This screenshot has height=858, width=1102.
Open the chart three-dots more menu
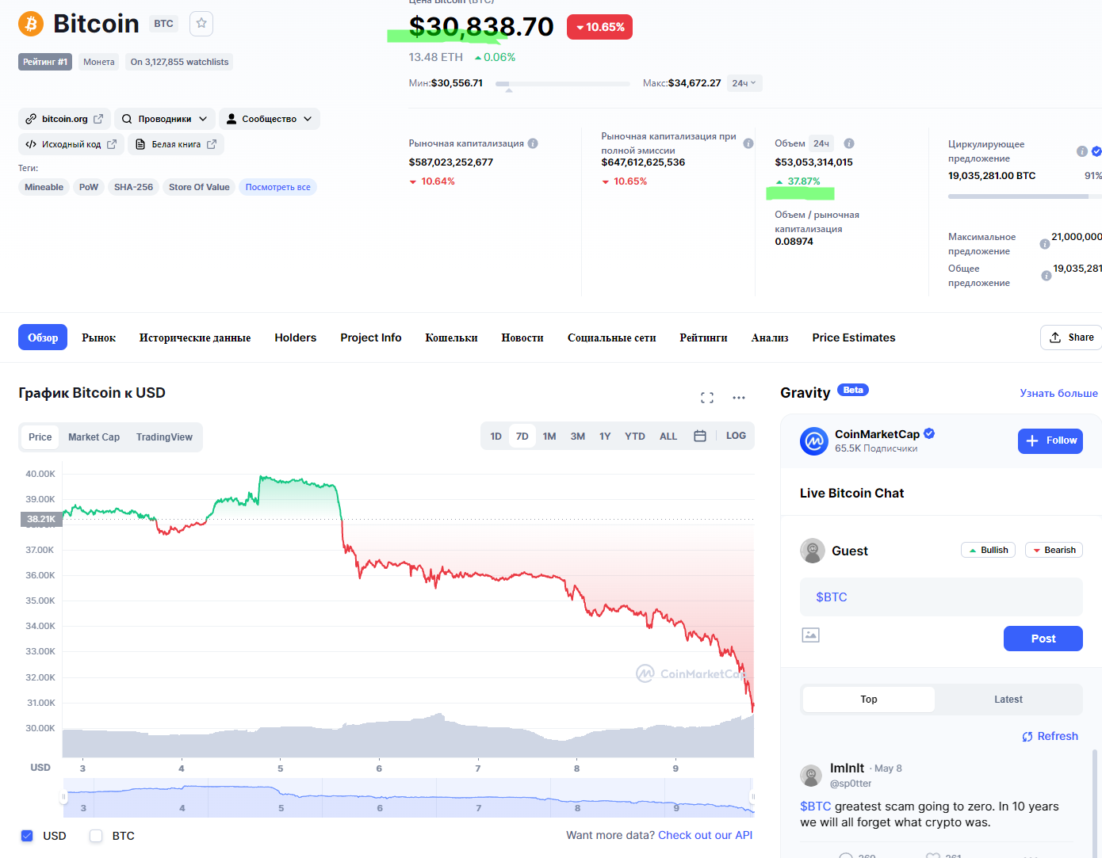coord(739,398)
